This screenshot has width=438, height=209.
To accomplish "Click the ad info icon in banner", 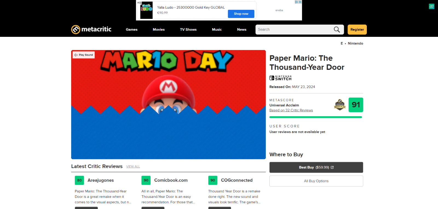I will click(296, 2).
